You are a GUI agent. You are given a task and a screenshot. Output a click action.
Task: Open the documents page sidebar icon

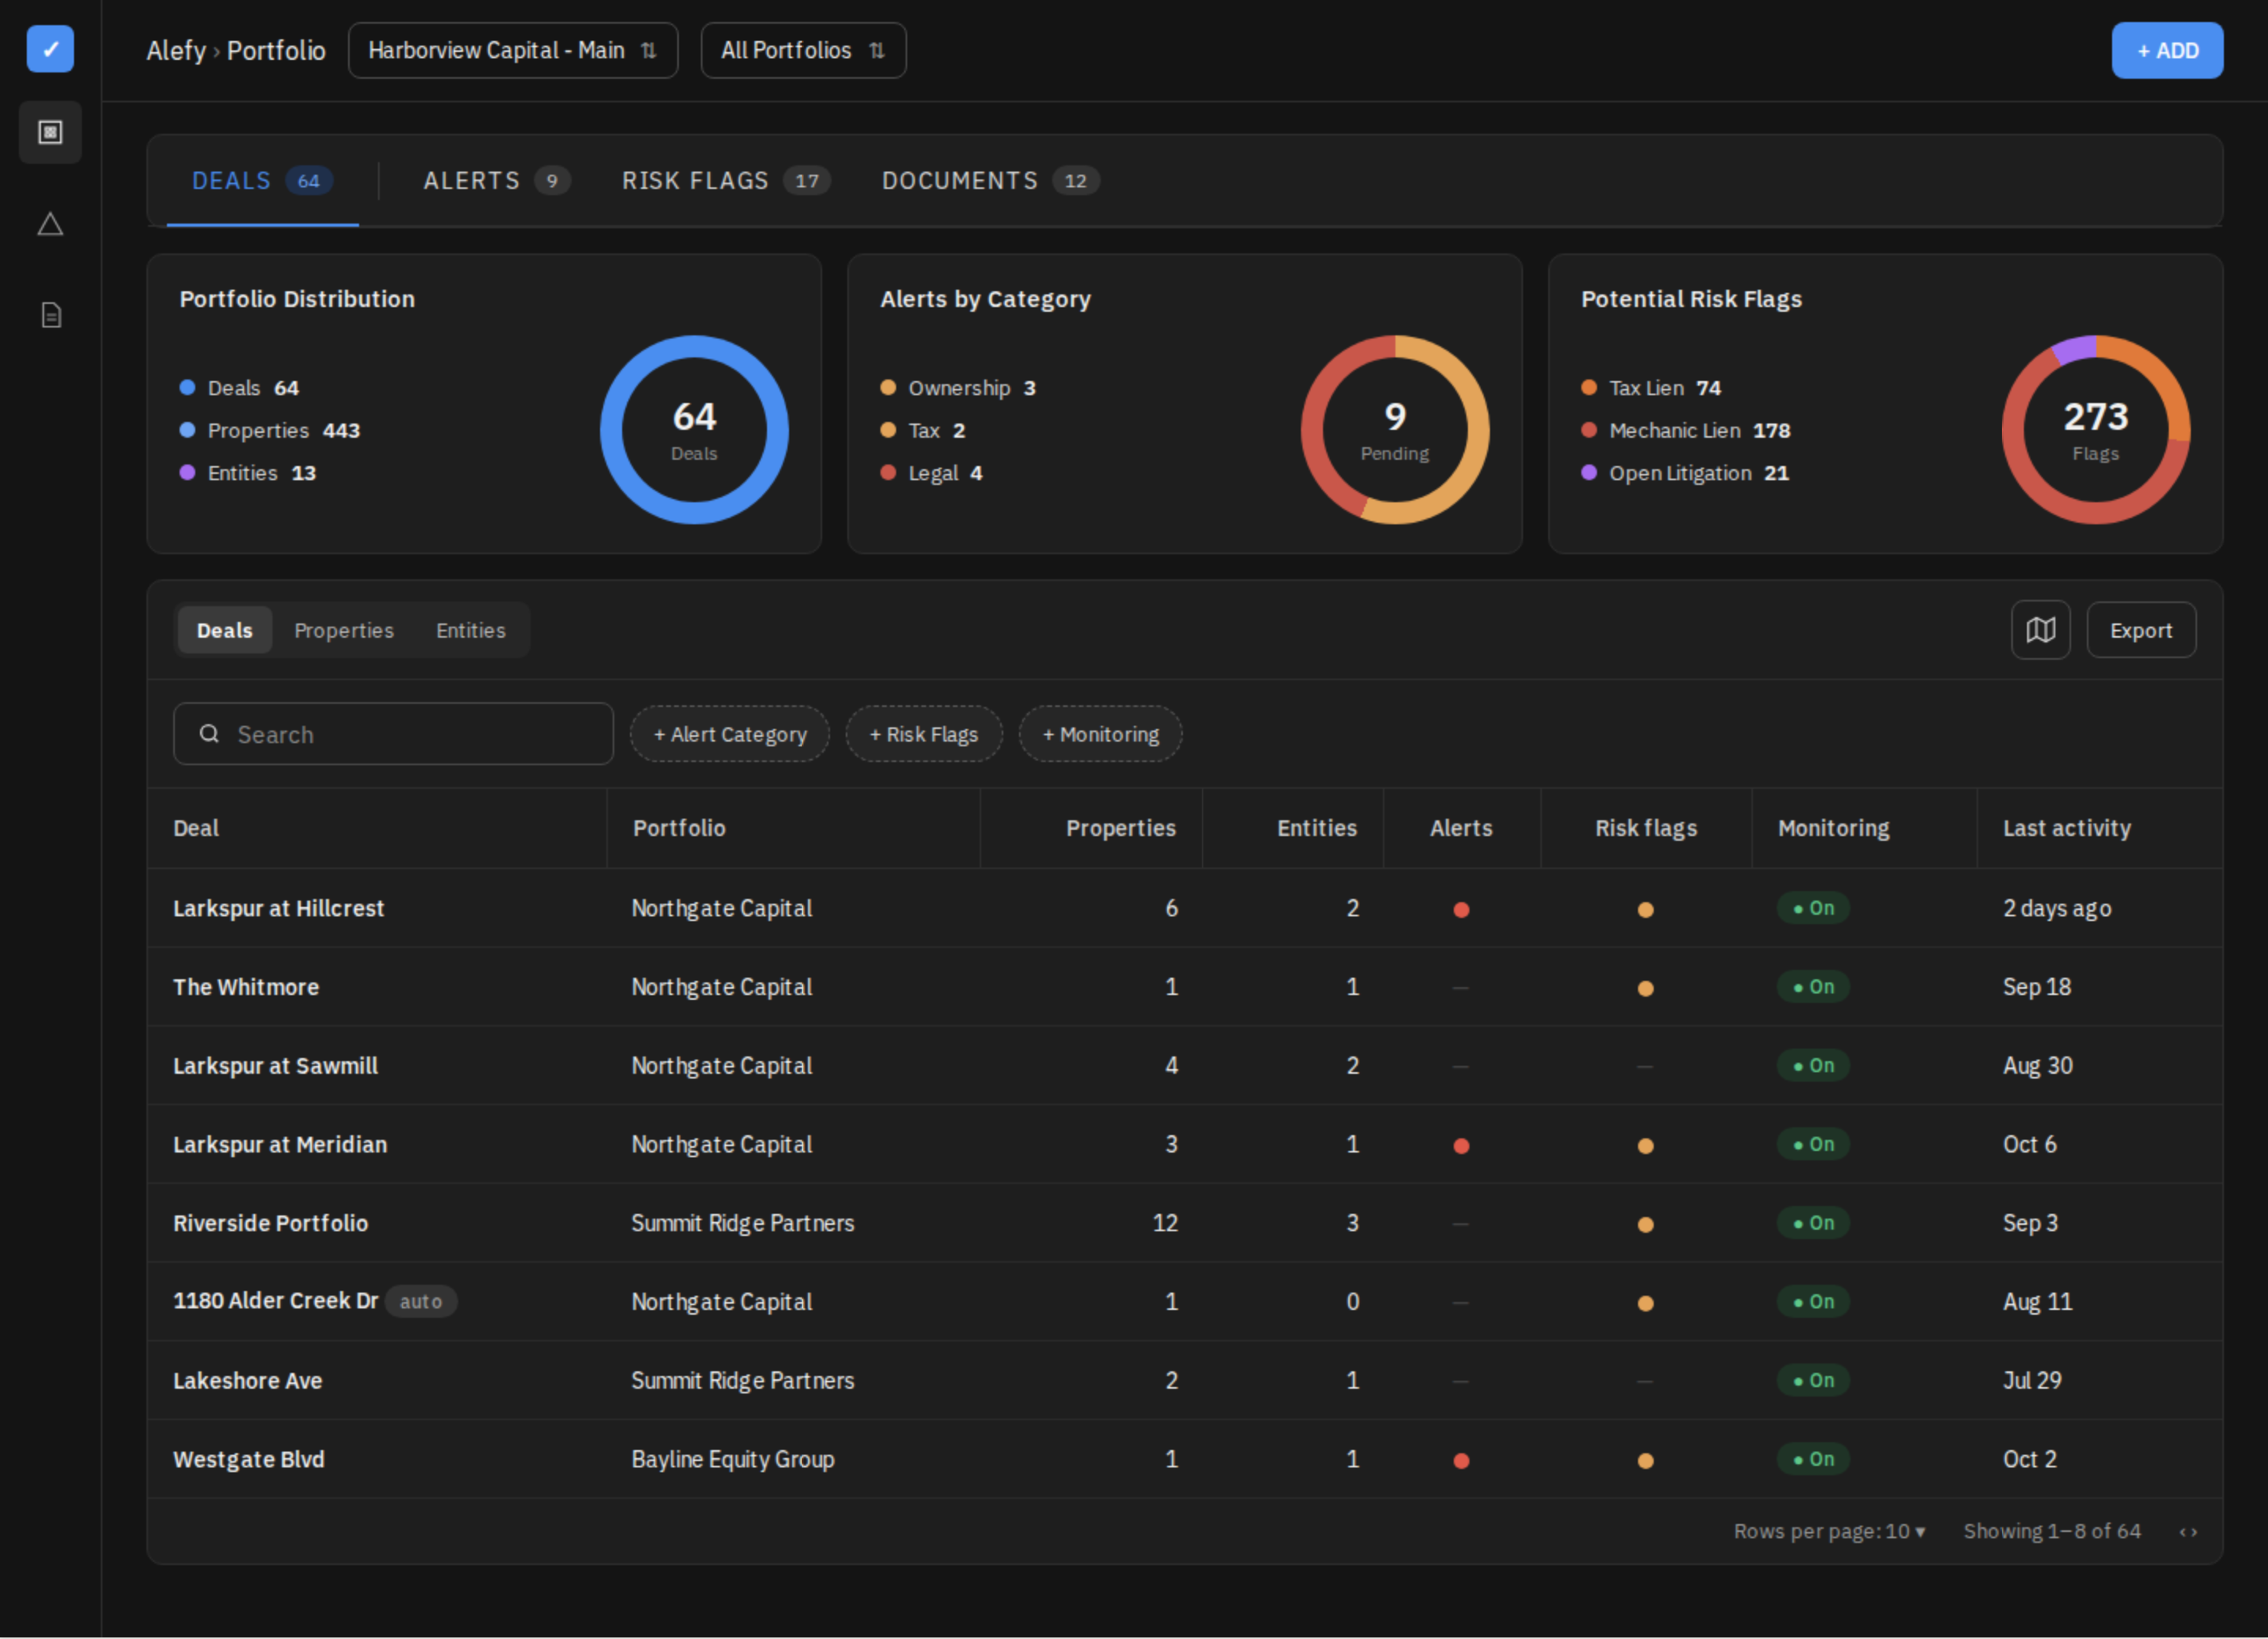(51, 316)
